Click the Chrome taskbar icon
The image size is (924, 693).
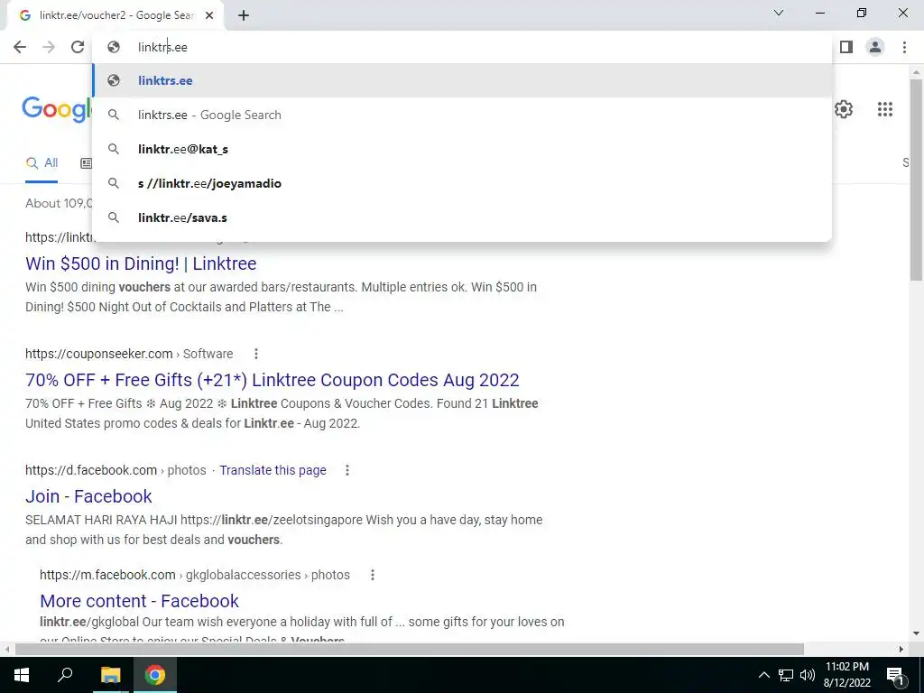coord(155,675)
